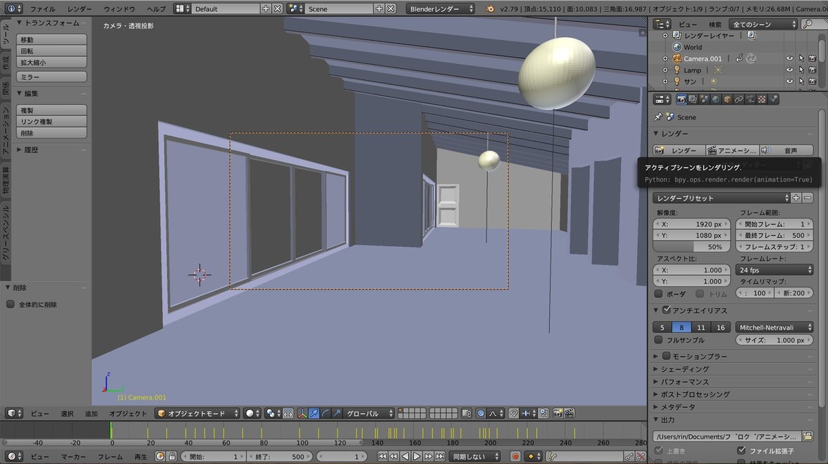
Task: Toggle renderability camera icon for Lamp
Action: [x=812, y=70]
